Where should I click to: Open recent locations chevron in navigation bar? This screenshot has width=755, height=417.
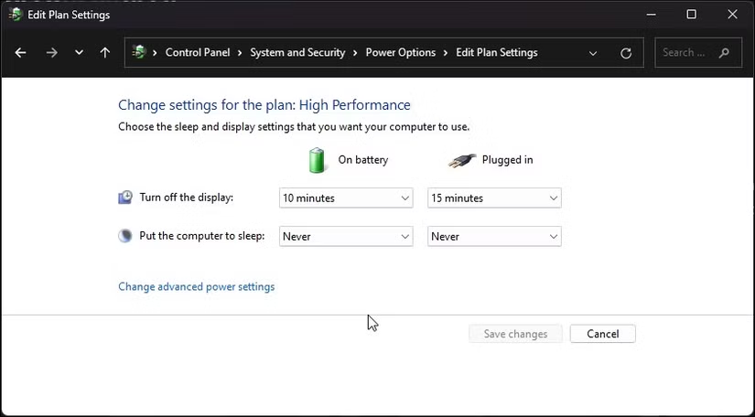click(79, 52)
